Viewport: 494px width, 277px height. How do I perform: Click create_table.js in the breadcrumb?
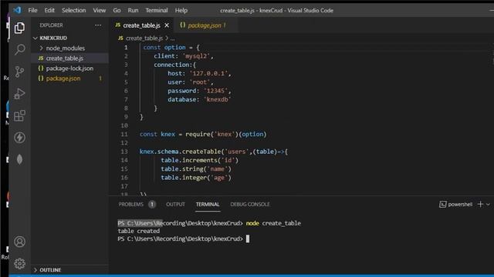144,38
